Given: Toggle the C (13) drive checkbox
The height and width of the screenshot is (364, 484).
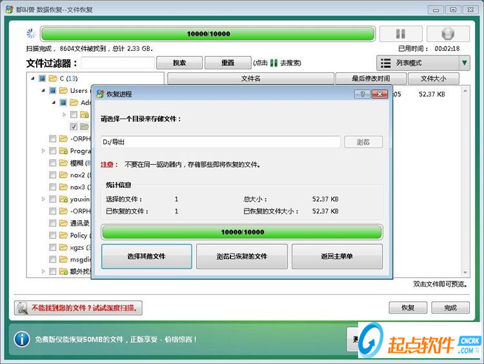Looking at the screenshot, I should (x=43, y=79).
